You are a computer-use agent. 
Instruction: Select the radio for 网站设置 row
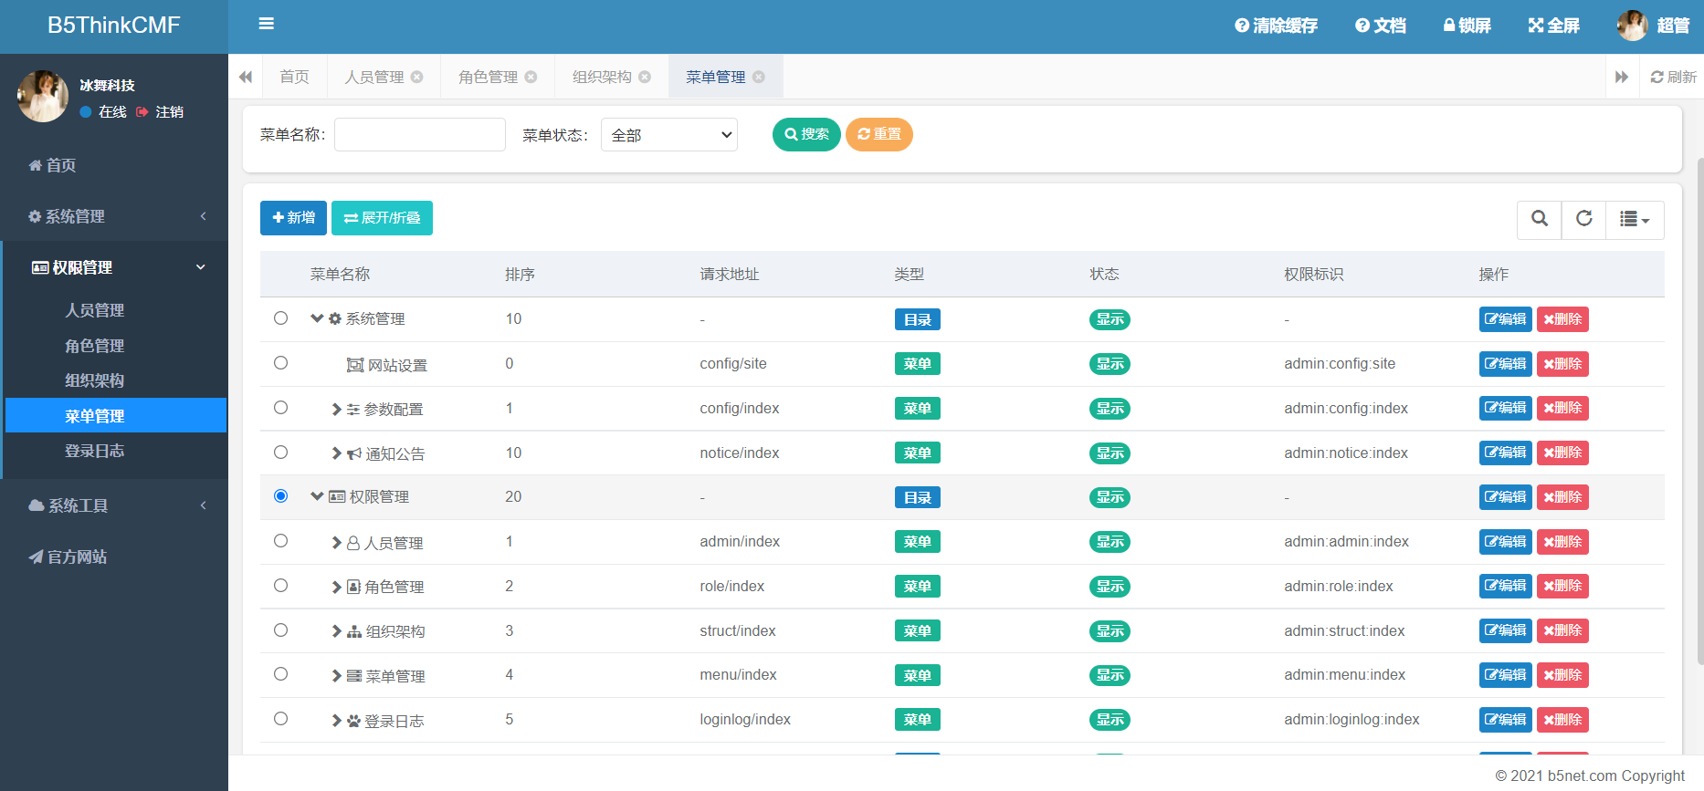click(280, 362)
